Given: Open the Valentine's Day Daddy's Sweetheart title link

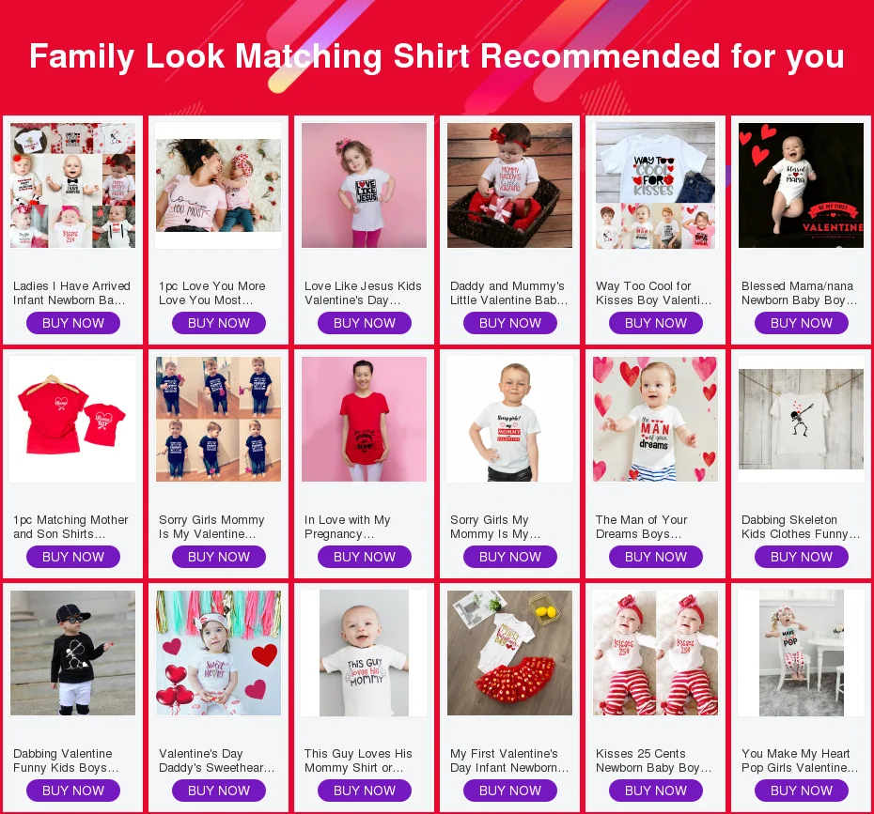Looking at the screenshot, I should pyautogui.click(x=217, y=760).
